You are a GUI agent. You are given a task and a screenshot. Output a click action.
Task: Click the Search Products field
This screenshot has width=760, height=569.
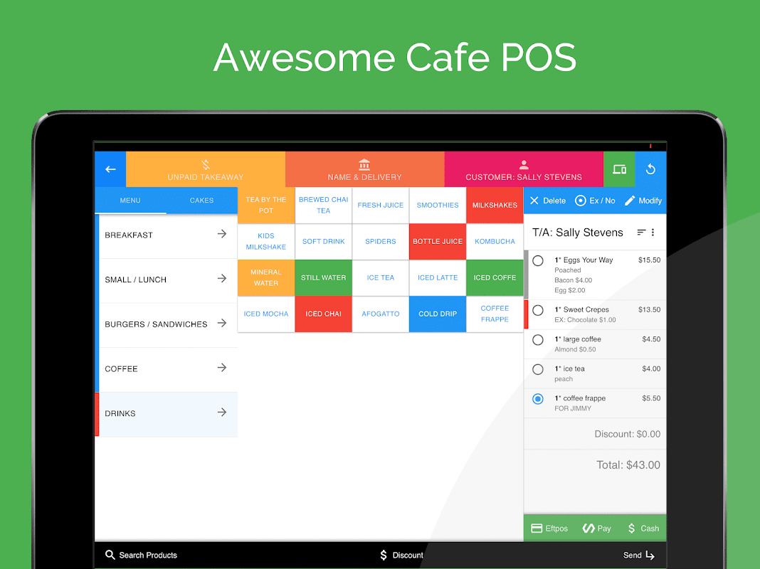(x=141, y=555)
